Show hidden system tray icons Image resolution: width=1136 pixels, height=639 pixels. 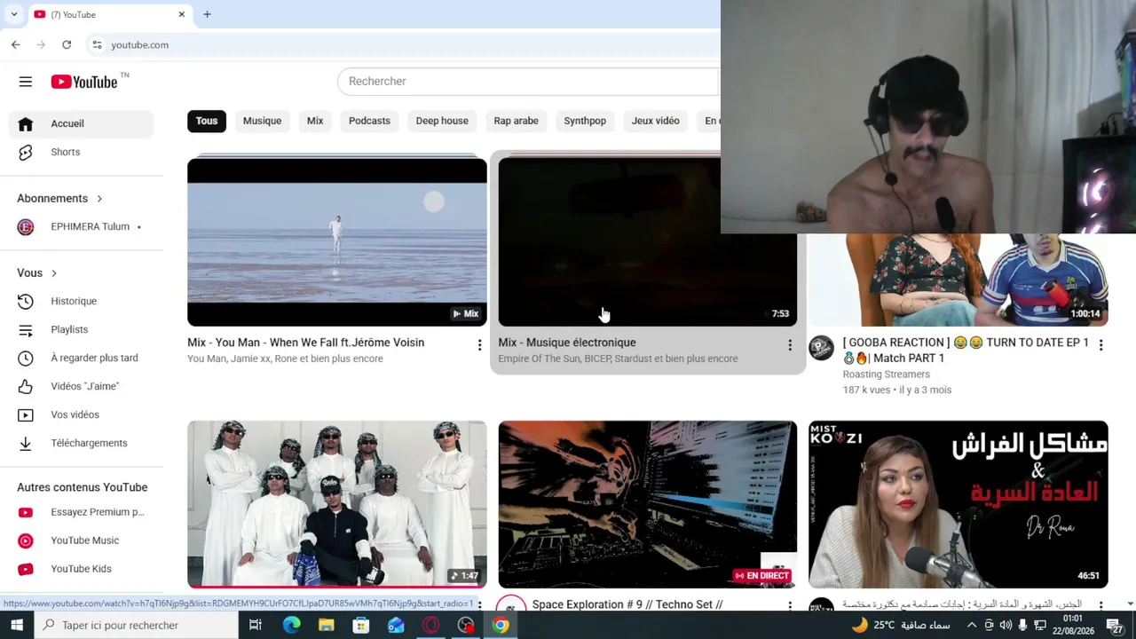972,625
